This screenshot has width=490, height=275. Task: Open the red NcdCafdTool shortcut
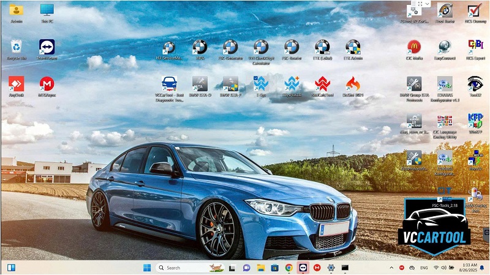323,86
